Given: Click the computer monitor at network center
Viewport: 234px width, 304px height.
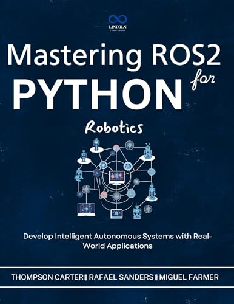Looking at the screenshot, I should (x=117, y=178).
